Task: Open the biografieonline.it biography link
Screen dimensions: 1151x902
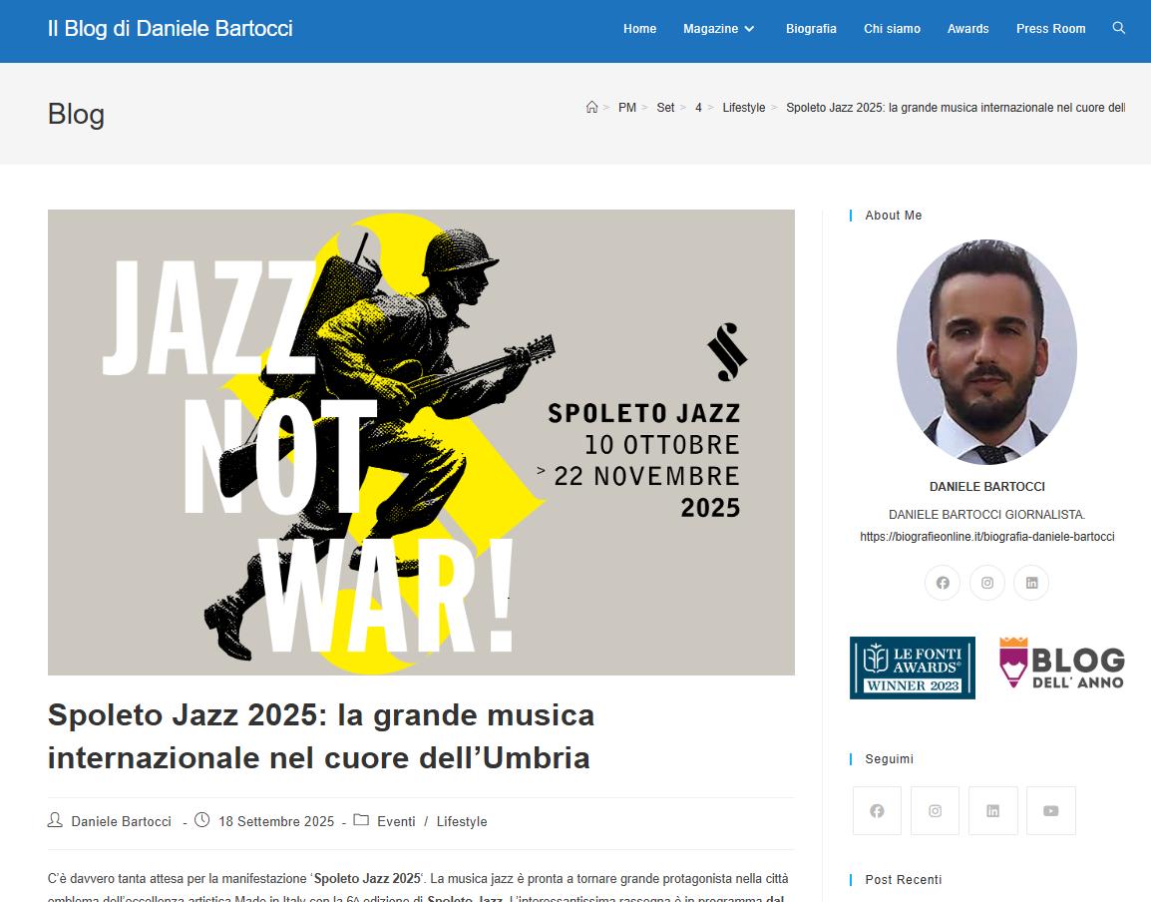Action: [x=986, y=536]
